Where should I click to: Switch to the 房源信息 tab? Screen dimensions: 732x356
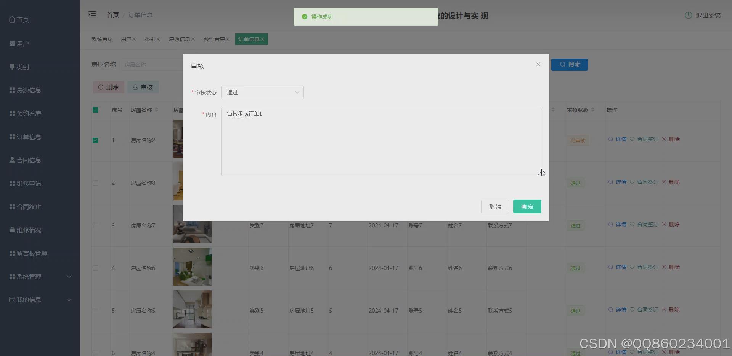pyautogui.click(x=180, y=39)
